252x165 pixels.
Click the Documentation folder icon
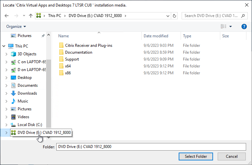coord(61,52)
